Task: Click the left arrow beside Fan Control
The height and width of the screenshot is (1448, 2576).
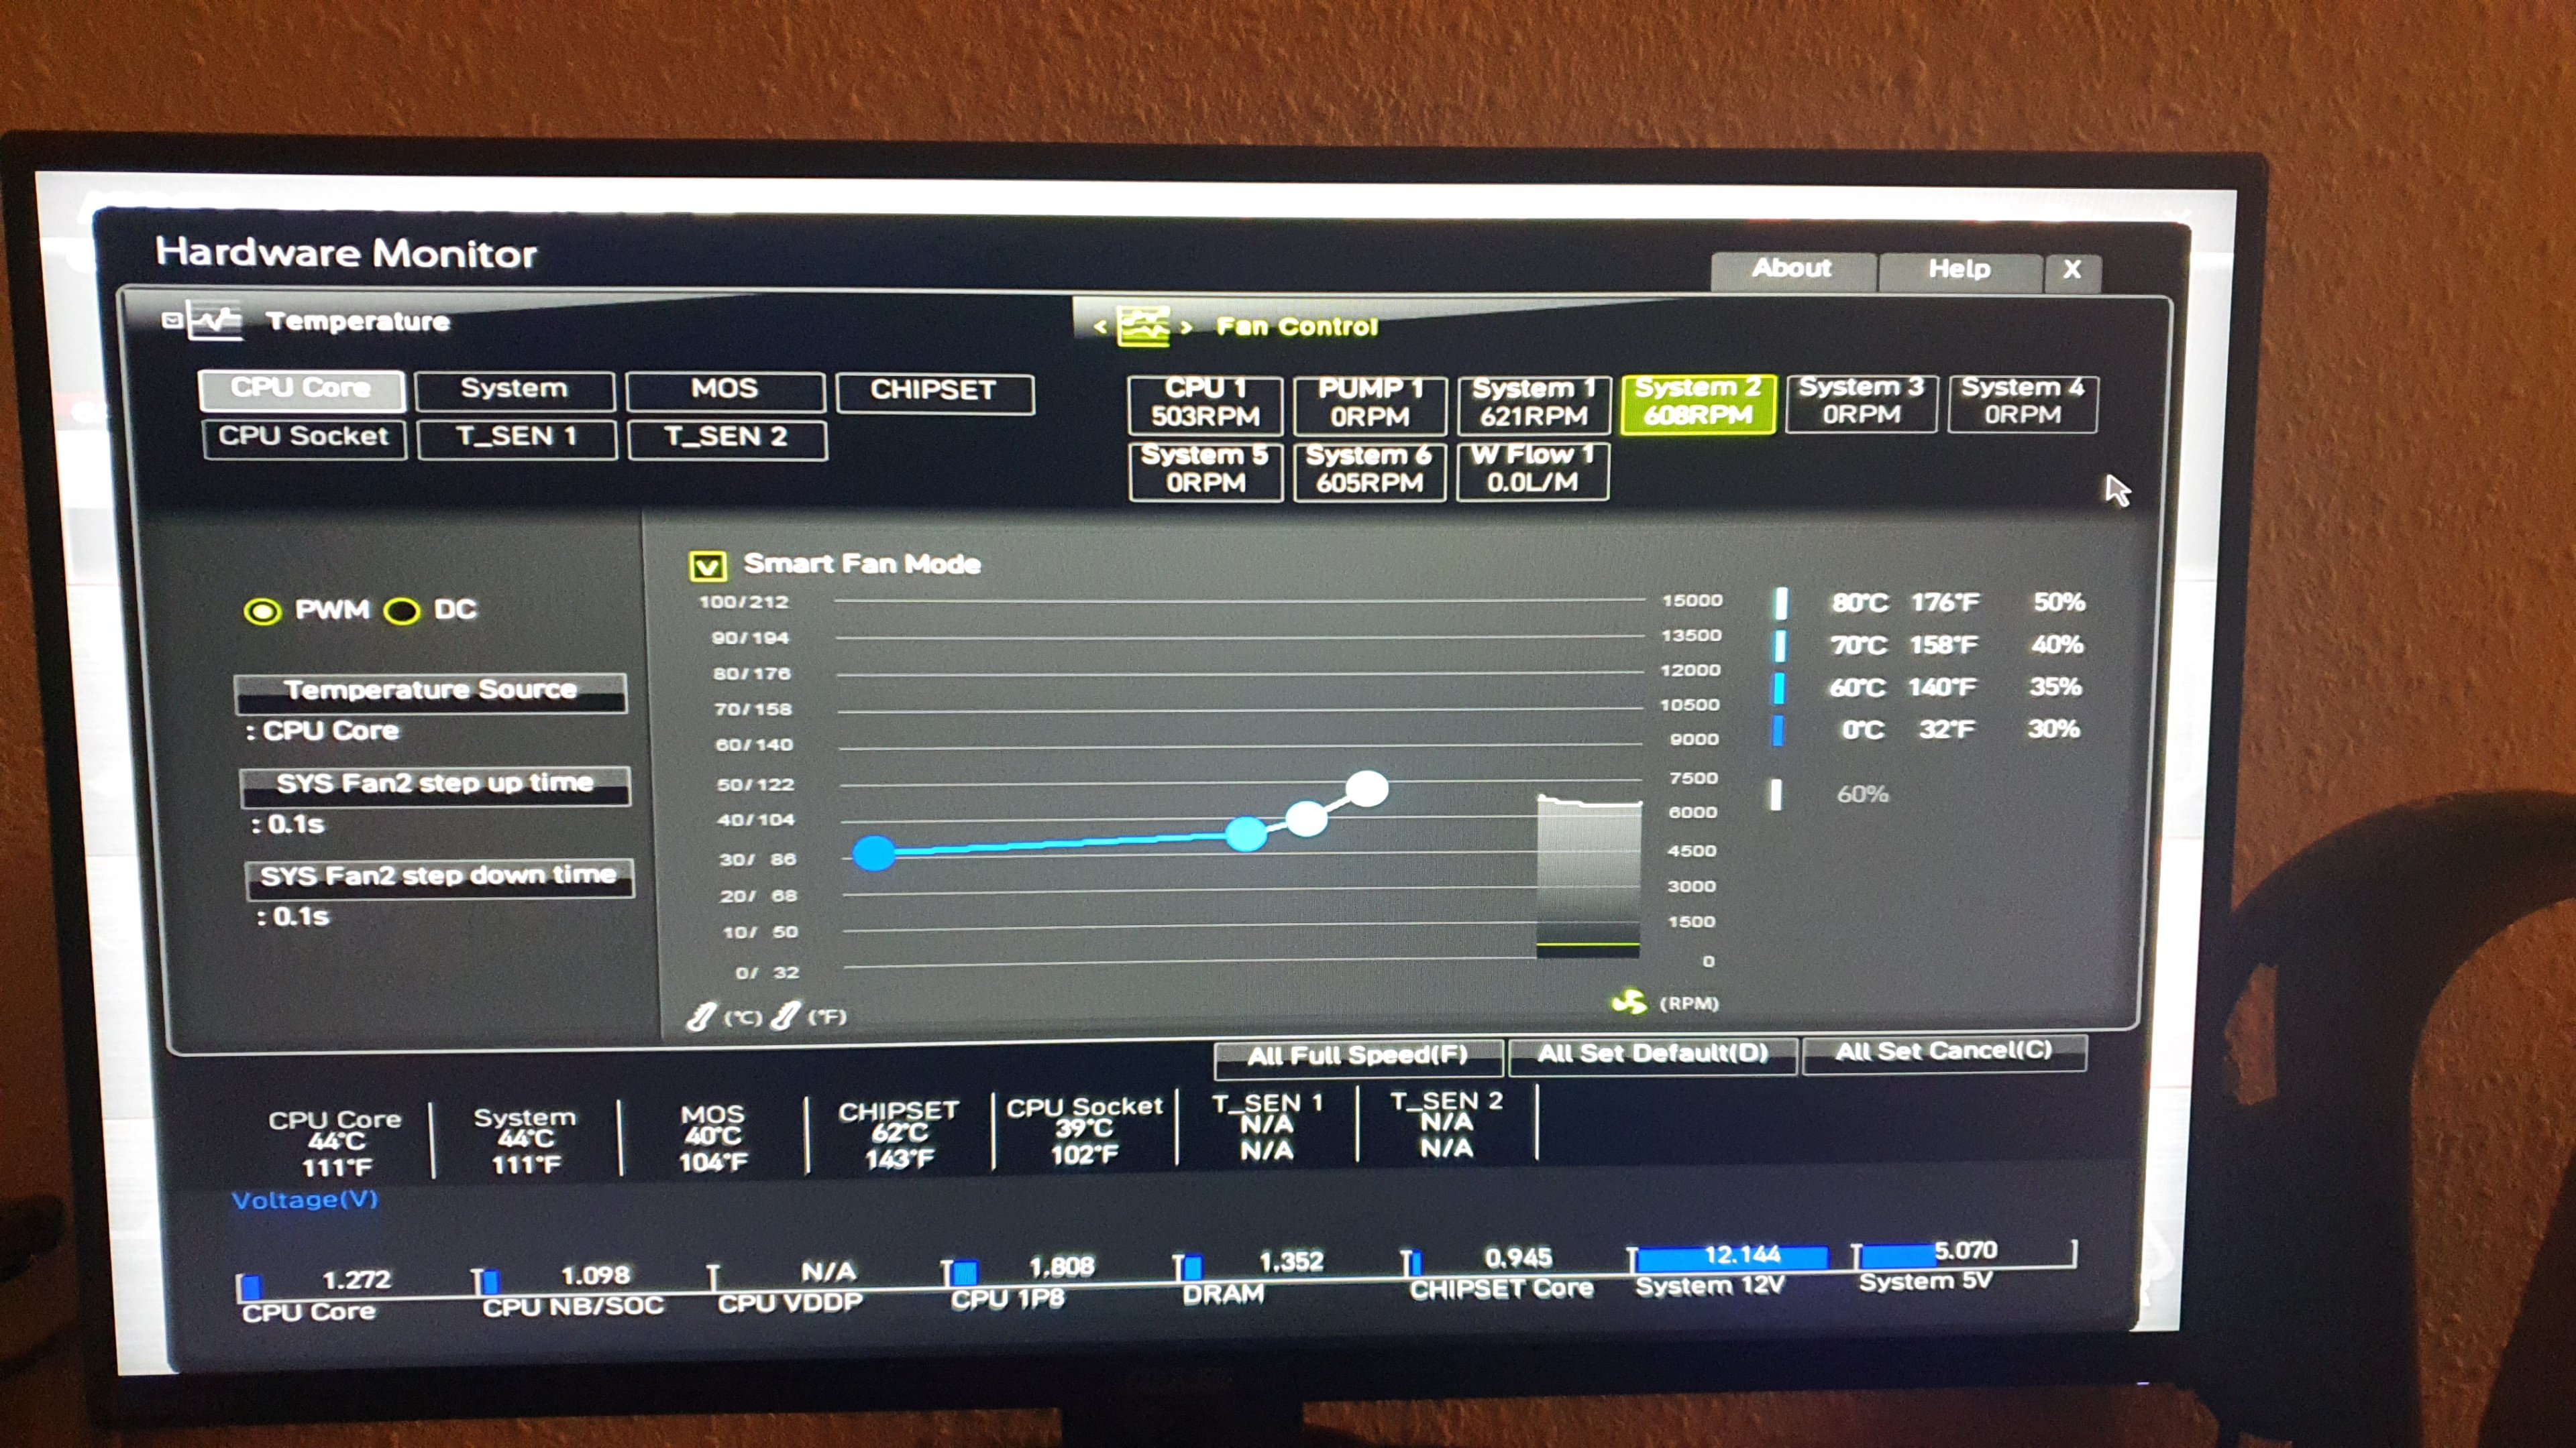Action: [1100, 326]
